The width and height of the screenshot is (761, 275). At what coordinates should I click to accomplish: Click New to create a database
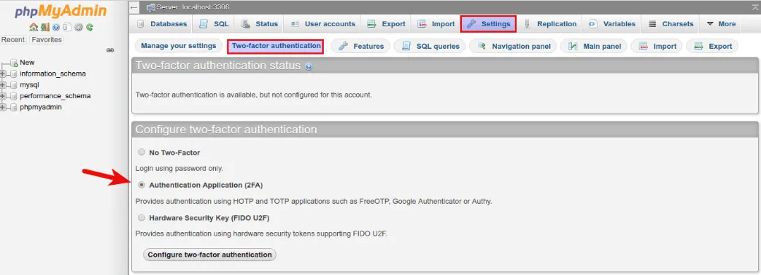[x=27, y=63]
